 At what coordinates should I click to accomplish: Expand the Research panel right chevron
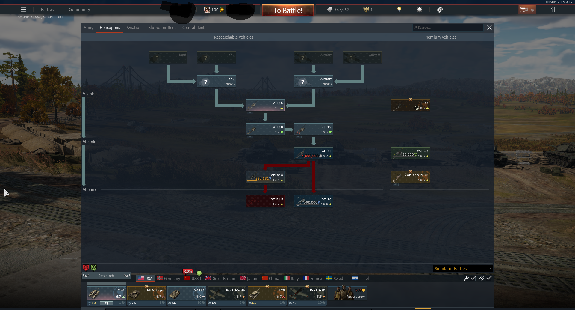click(x=127, y=276)
